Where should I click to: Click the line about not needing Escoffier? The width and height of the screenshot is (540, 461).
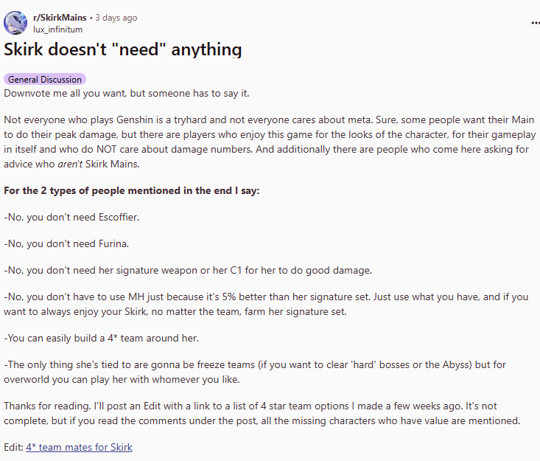point(71,218)
